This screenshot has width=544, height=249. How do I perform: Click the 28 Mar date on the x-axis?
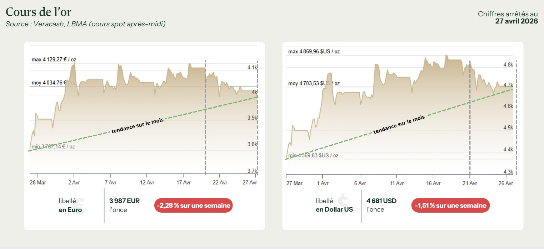(x=37, y=182)
